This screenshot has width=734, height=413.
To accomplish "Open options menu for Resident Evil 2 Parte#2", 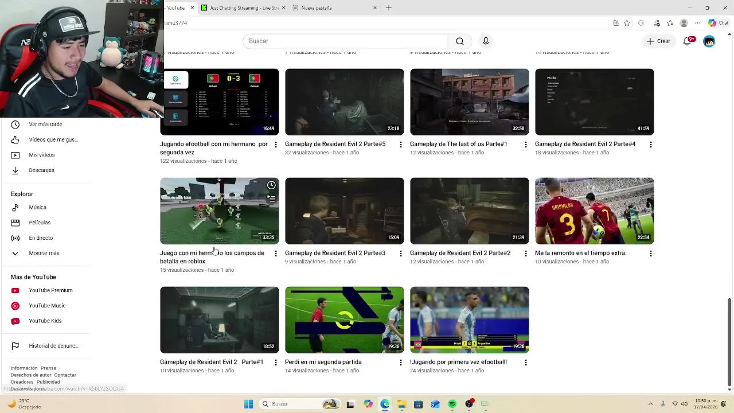I will pos(526,254).
